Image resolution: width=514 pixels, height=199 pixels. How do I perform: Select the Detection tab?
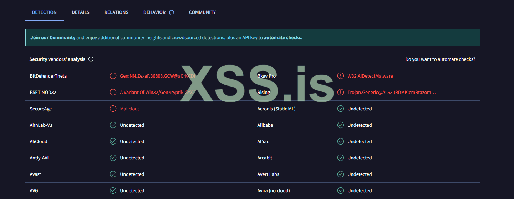(x=44, y=12)
